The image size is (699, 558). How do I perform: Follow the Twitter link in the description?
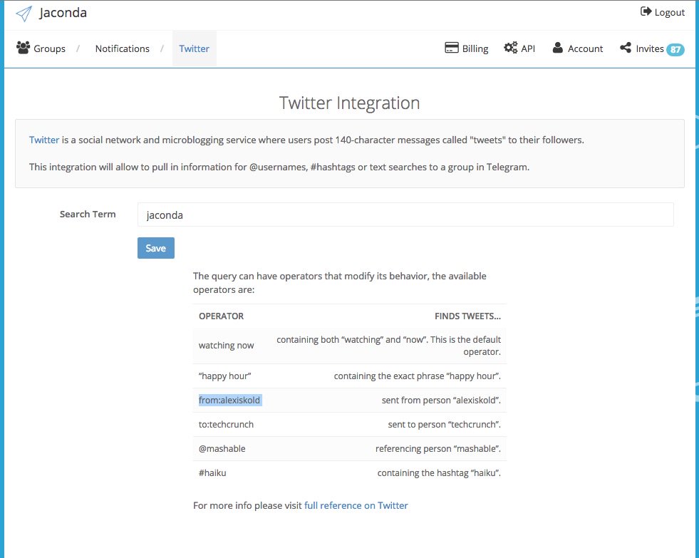[44, 140]
